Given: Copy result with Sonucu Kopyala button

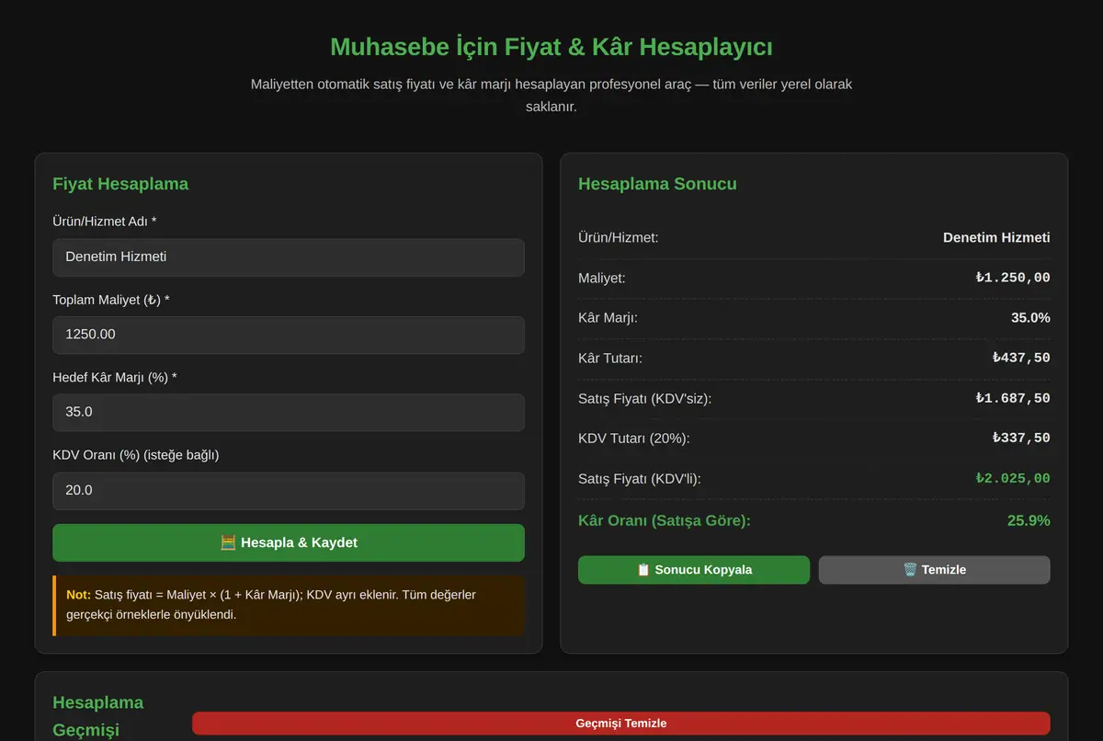Looking at the screenshot, I should click(x=694, y=570).
